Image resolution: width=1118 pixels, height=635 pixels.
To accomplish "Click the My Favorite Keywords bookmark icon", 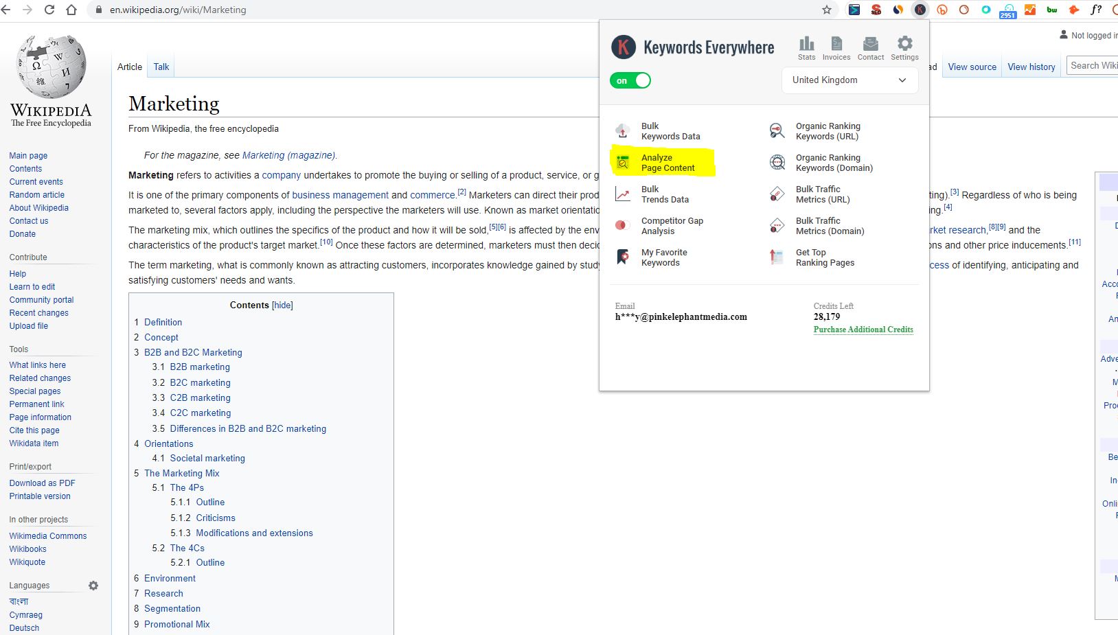I will tap(623, 257).
